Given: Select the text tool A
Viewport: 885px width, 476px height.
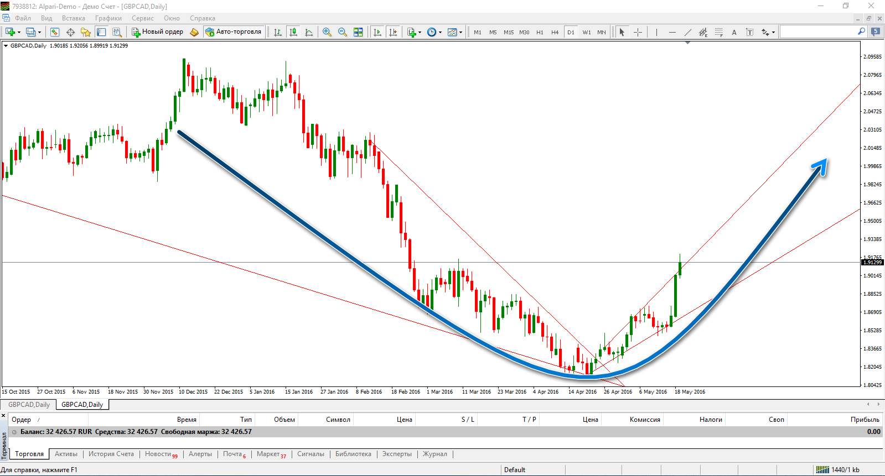Looking at the screenshot, I should click(734, 32).
